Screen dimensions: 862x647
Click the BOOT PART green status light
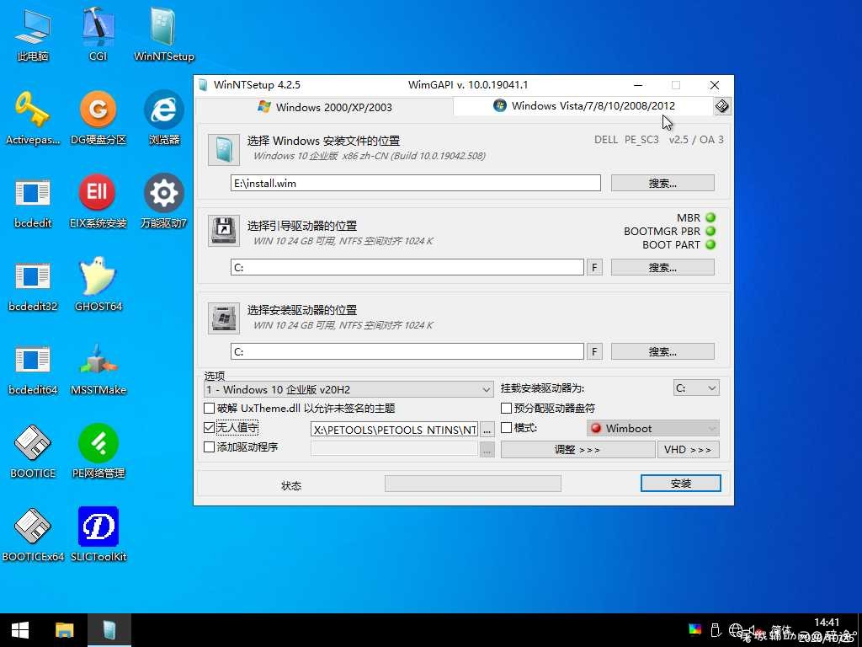pos(710,244)
